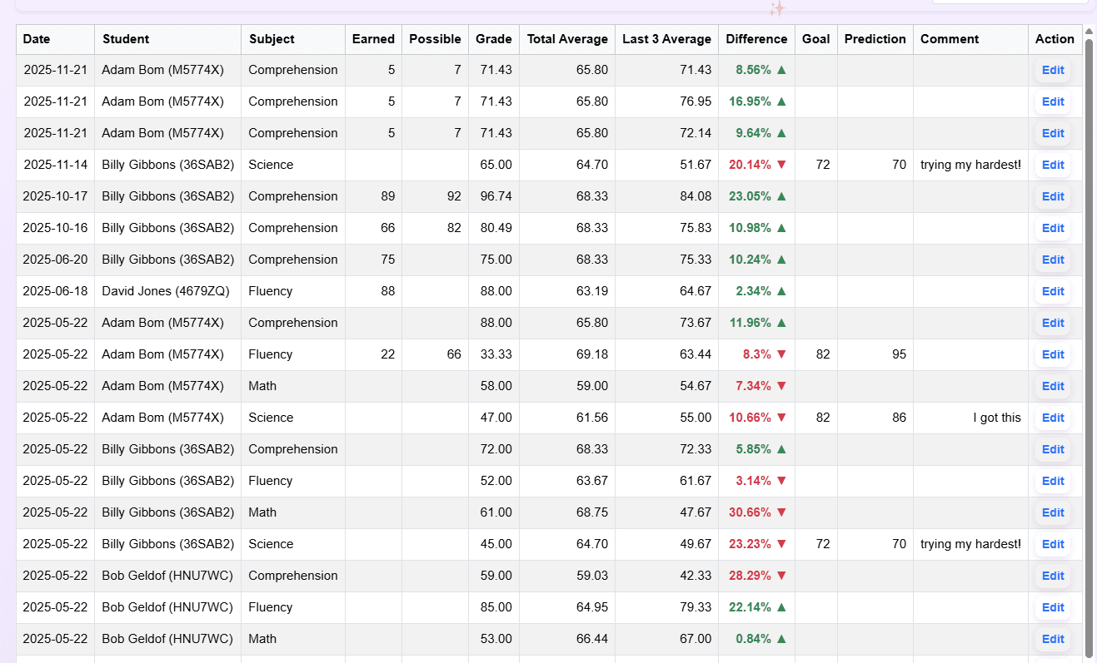Open Edit for Bob Geldof Fluency row
This screenshot has height=663, width=1097.
click(x=1053, y=607)
